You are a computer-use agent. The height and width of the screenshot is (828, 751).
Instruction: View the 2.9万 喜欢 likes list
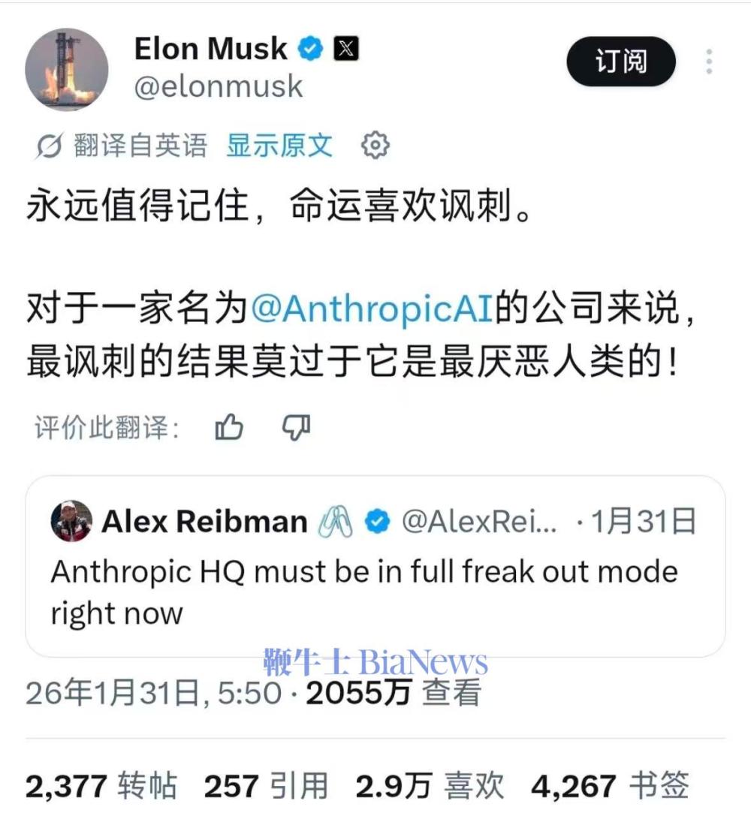(x=430, y=786)
